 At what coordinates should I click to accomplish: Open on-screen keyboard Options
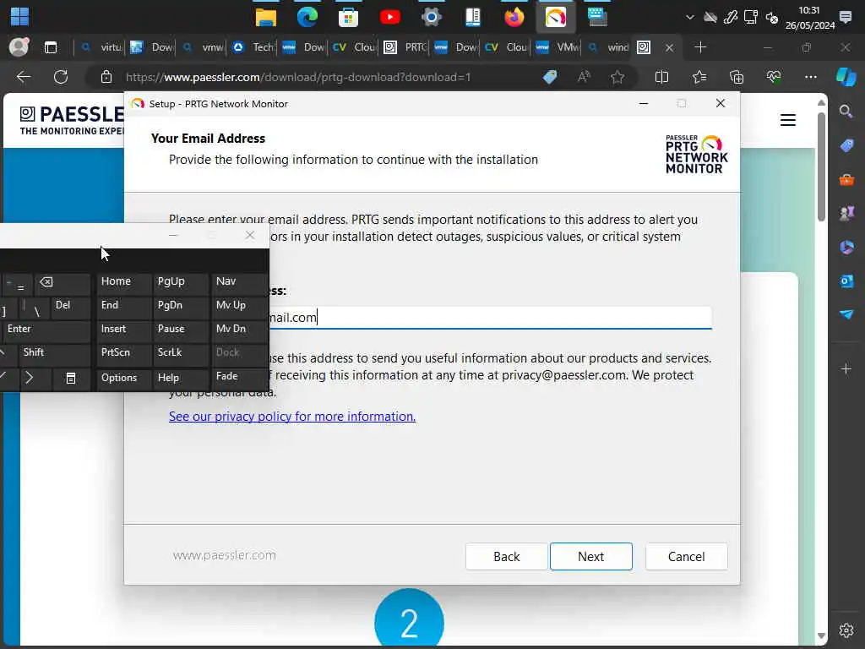click(123, 379)
